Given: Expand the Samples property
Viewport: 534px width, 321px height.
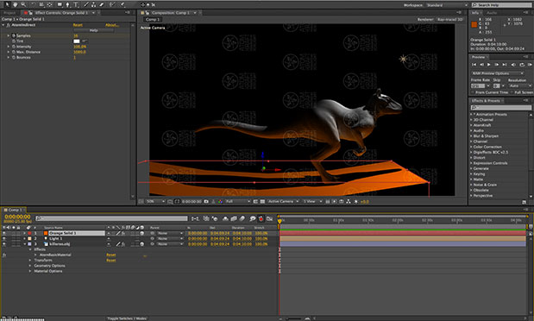Looking at the screenshot, I should point(9,35).
